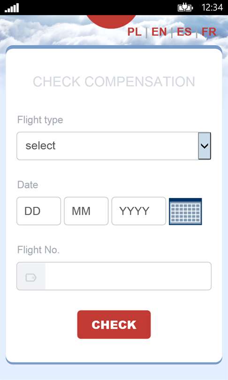Switch language to EN
This screenshot has height=380, width=228.
[x=159, y=32]
